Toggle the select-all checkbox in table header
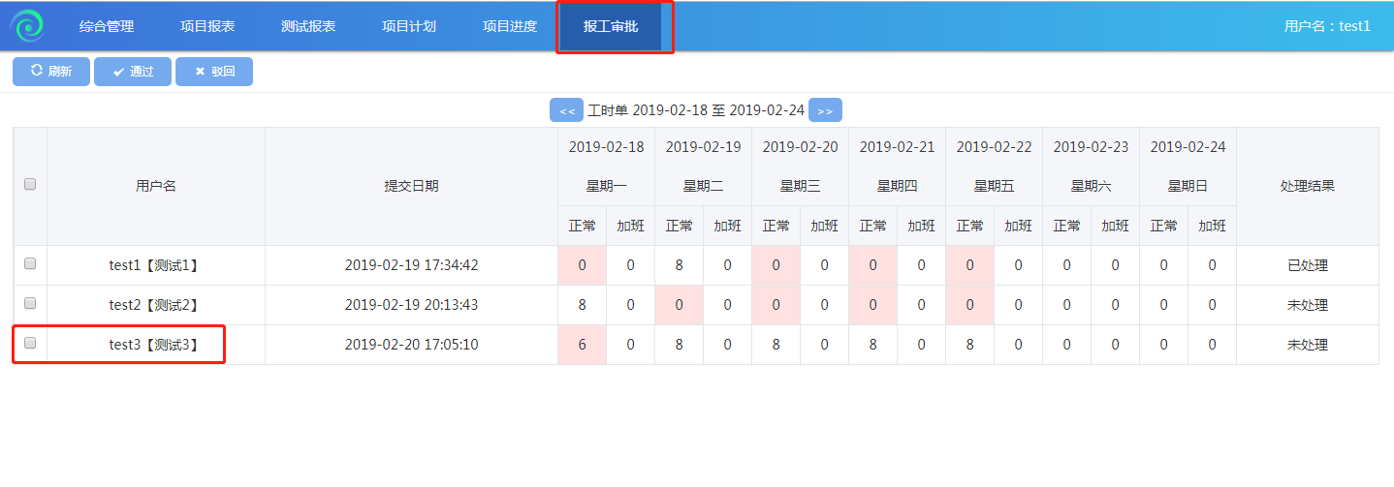Screen dimensions: 1394x487 pyautogui.click(x=30, y=184)
